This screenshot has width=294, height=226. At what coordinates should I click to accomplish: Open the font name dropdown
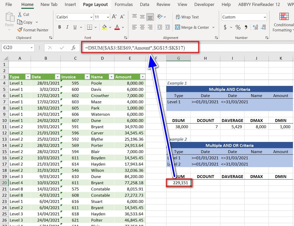pyautogui.click(x=91, y=17)
